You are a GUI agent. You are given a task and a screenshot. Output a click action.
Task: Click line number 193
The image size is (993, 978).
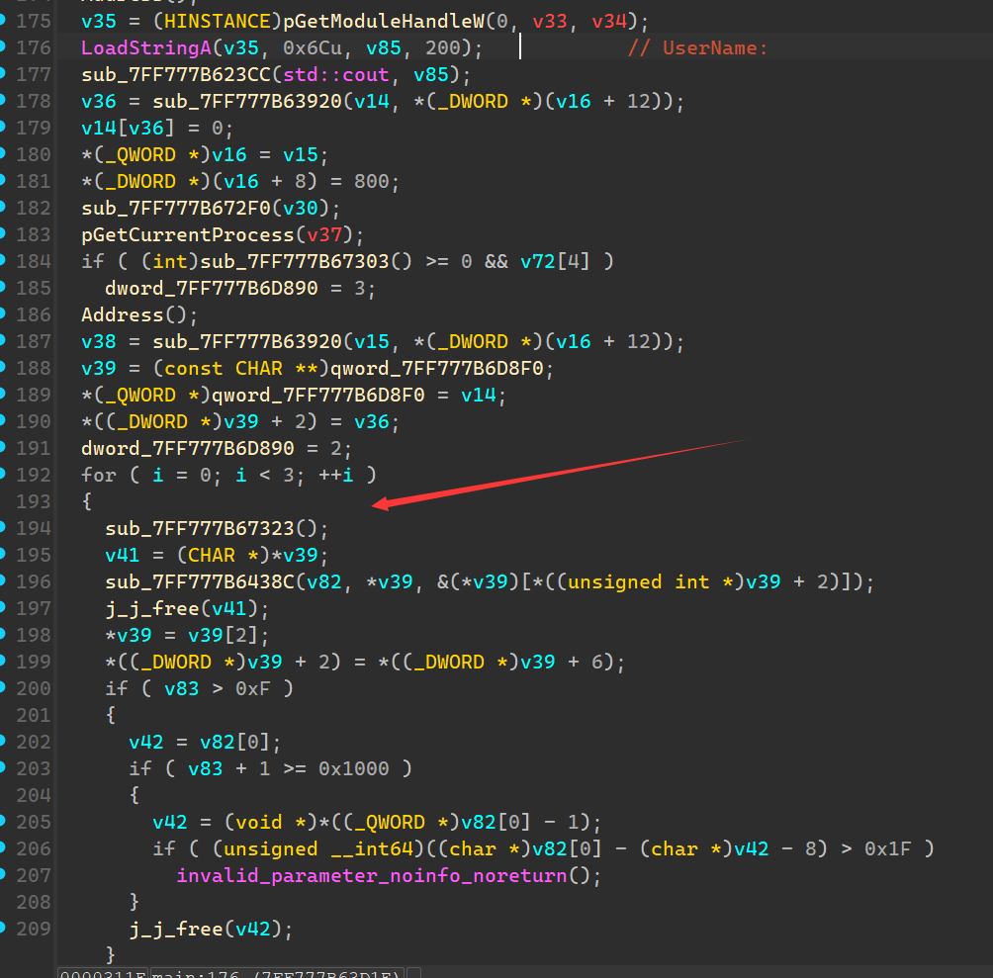[x=34, y=501]
